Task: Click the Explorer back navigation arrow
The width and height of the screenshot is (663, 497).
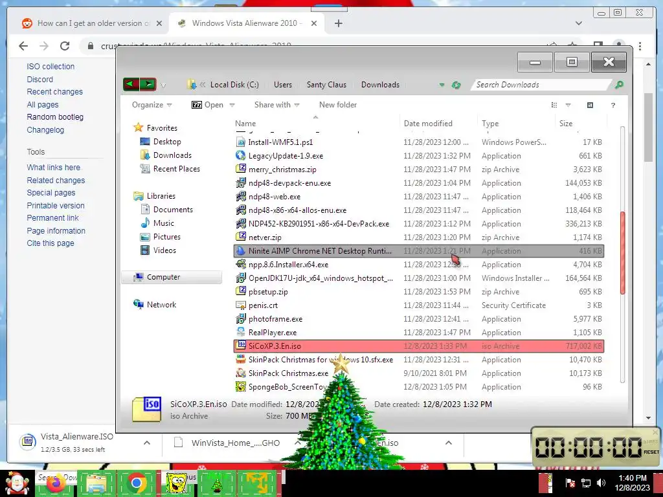Action: [131, 85]
